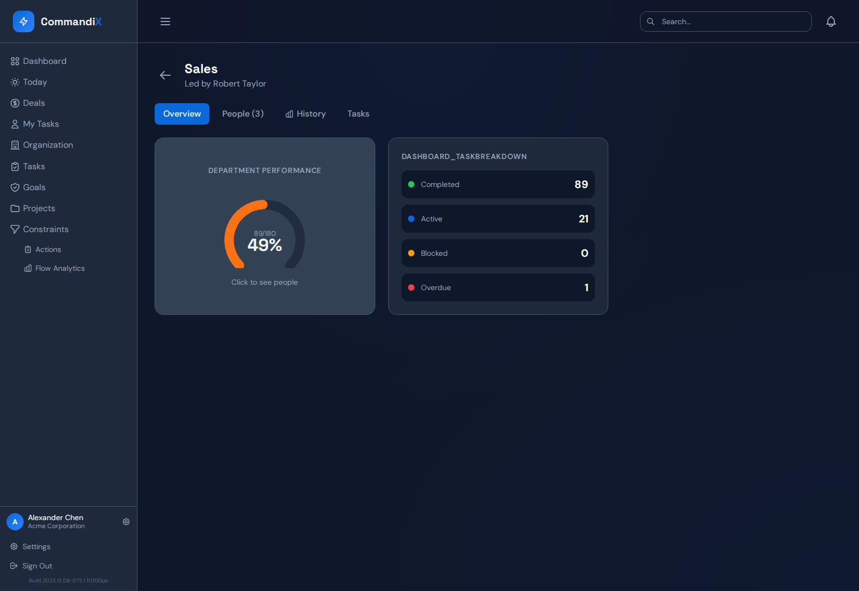The image size is (859, 591).
Task: Click the Deals dollar icon
Action: pyautogui.click(x=15, y=103)
